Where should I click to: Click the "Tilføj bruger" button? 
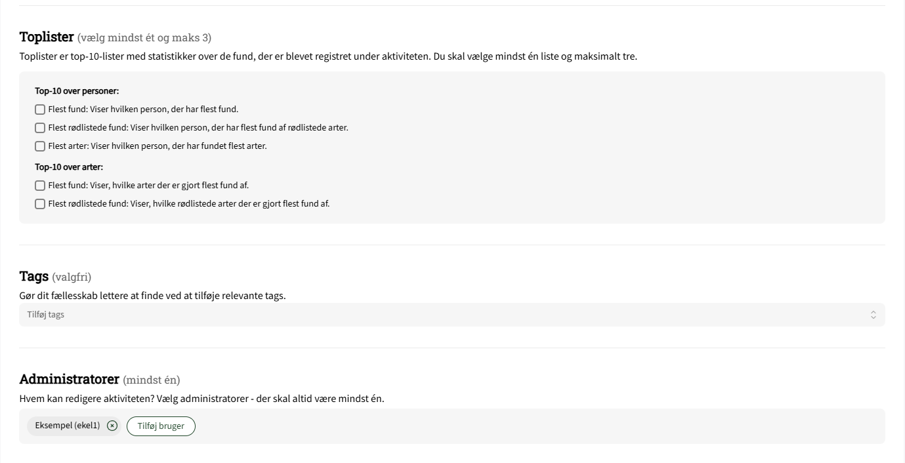pyautogui.click(x=161, y=426)
